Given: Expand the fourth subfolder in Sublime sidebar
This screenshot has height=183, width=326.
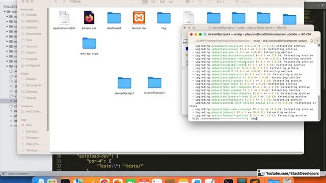Looking at the screenshot, I should coord(7,32).
